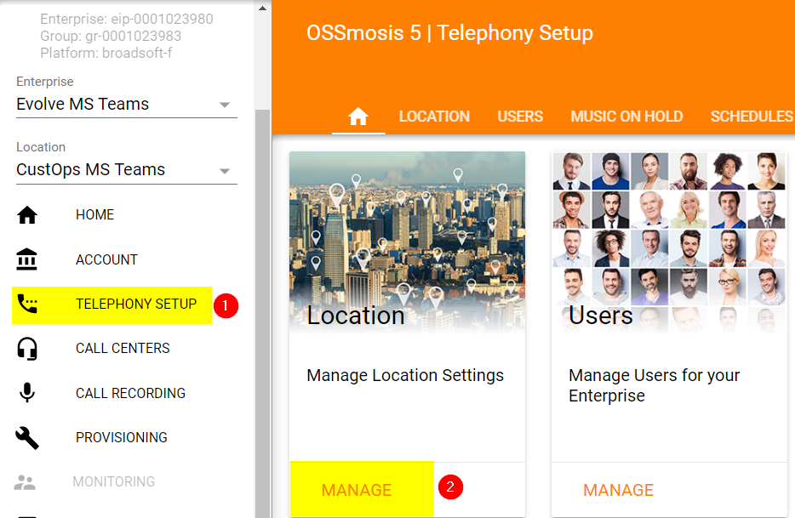Click the Location city skyline image
Image resolution: width=795 pixels, height=518 pixels.
coord(407,230)
